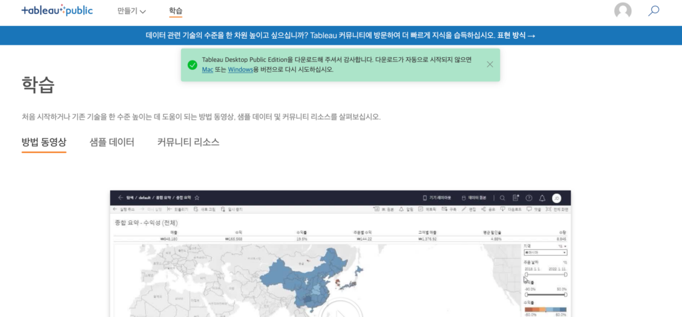Viewport: 682px width, 317px height.
Task: Click the Mac download link
Action: 208,69
